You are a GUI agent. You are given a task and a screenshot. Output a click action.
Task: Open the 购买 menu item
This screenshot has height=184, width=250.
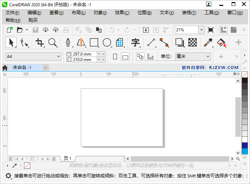point(33,20)
